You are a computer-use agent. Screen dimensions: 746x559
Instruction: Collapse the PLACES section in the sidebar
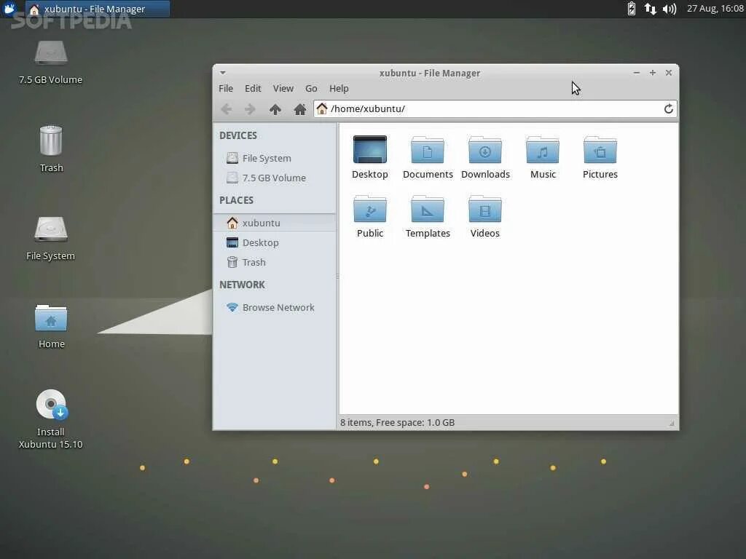[x=236, y=200]
